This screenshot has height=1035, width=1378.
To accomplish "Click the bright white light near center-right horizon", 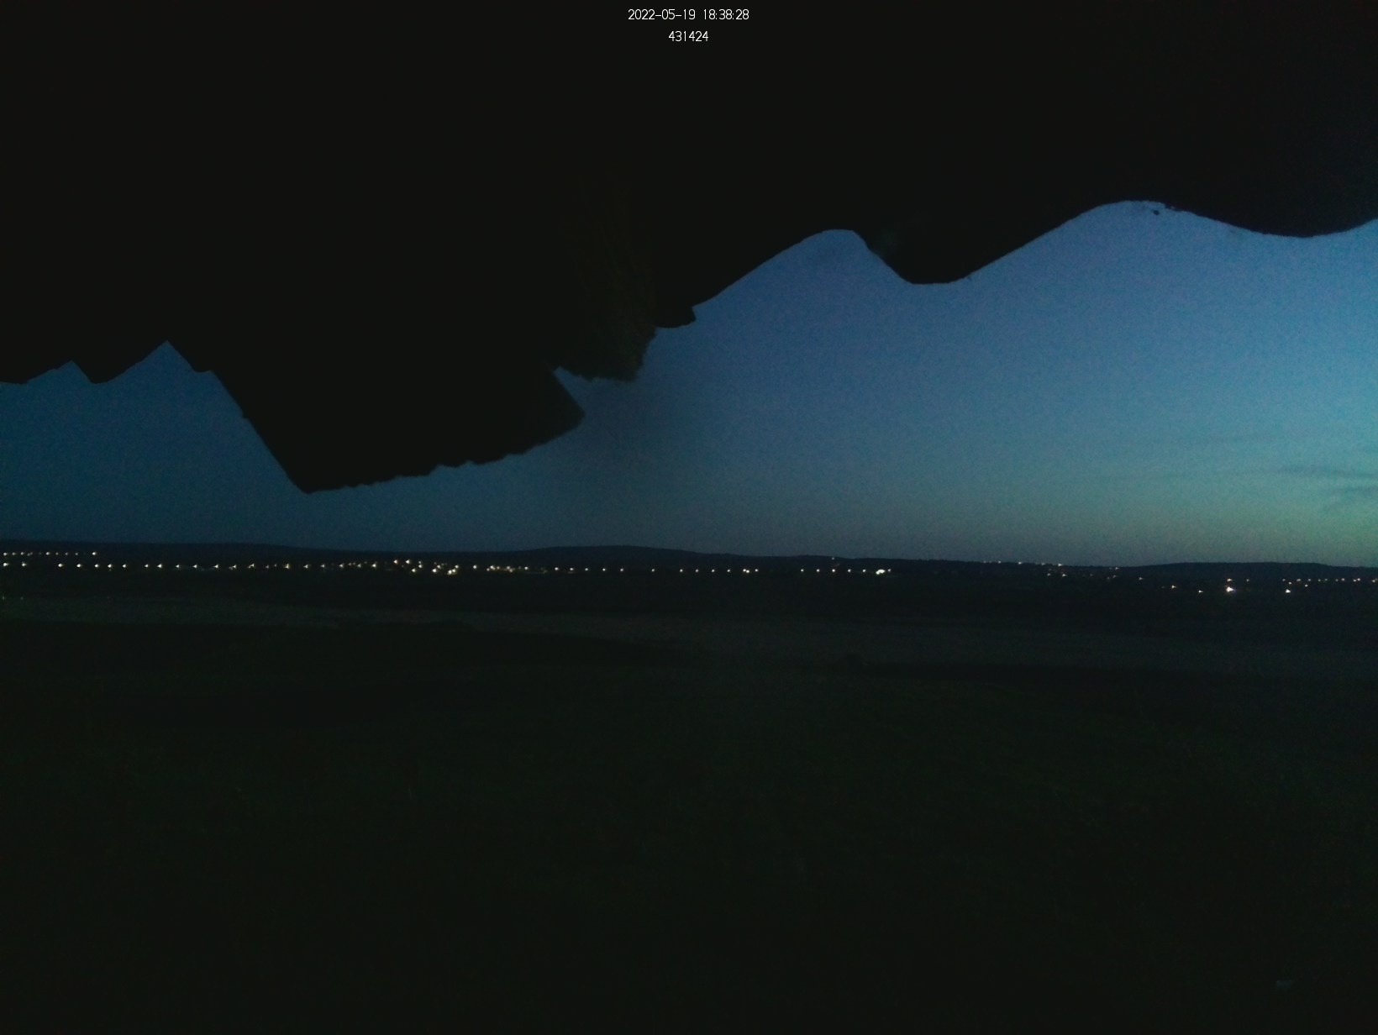I will (881, 571).
